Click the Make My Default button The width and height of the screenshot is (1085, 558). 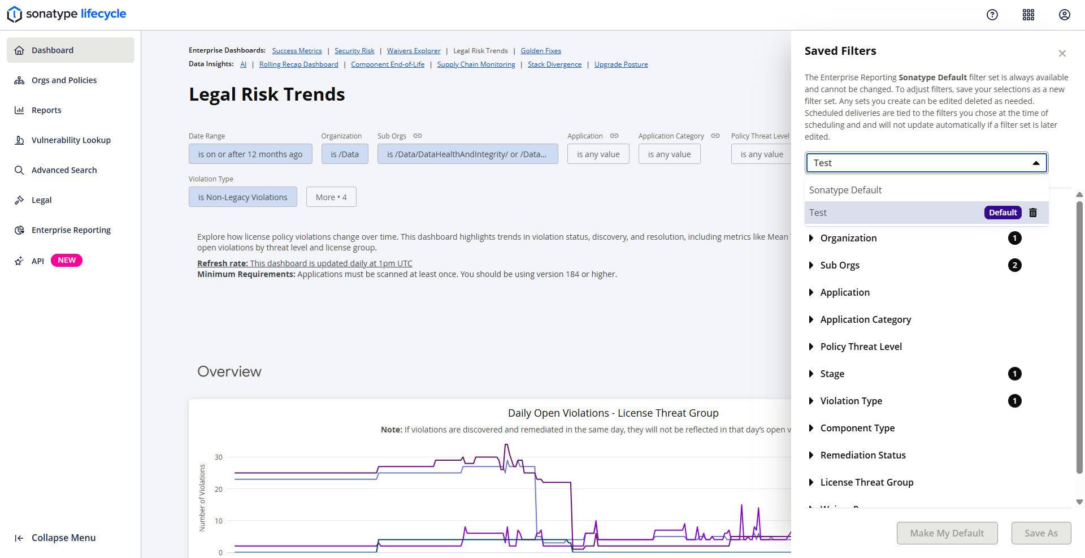pyautogui.click(x=947, y=533)
